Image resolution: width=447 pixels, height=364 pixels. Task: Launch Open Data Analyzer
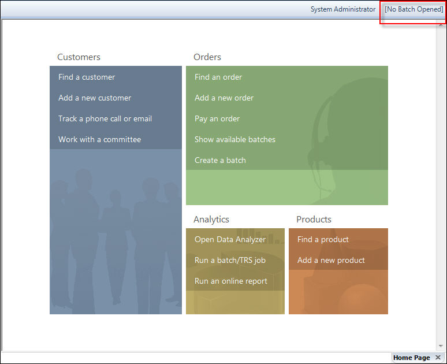[230, 240]
